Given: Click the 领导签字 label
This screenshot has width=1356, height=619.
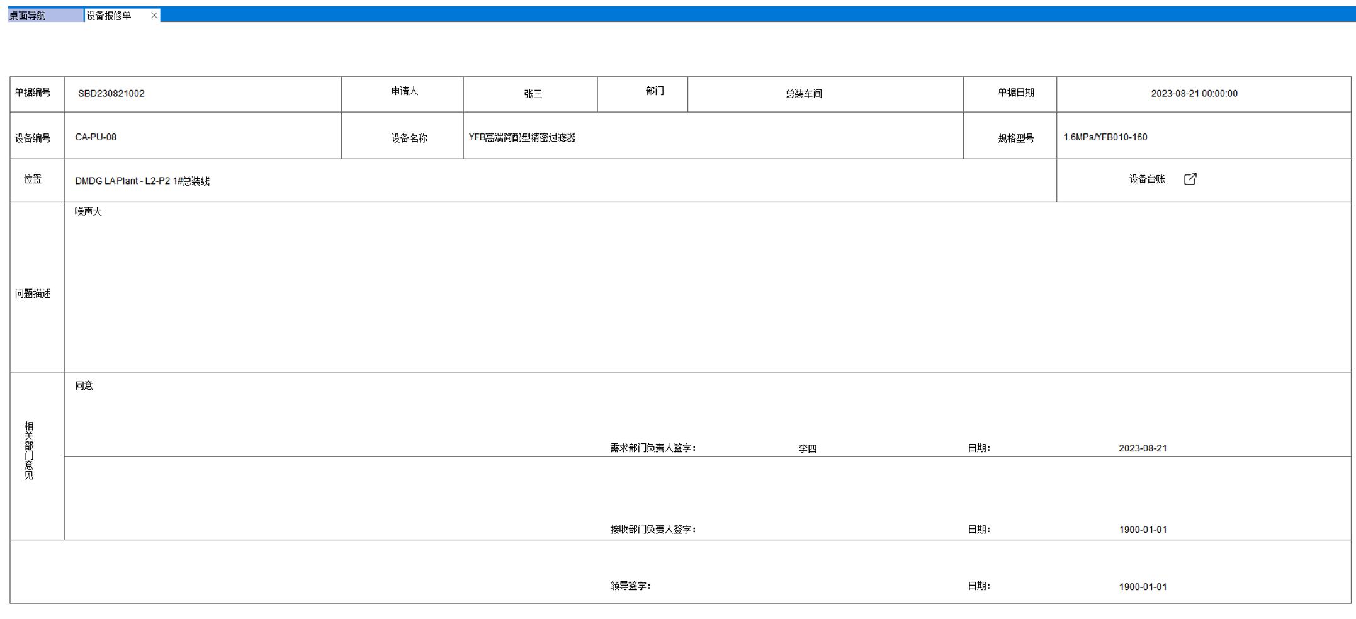Looking at the screenshot, I should [630, 586].
